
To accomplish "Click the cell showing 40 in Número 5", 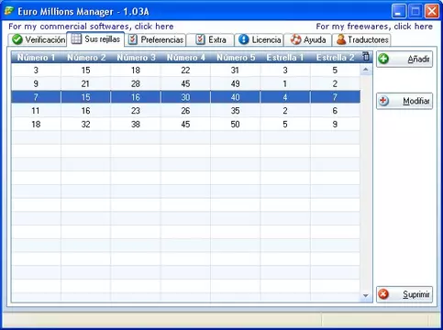I will pyautogui.click(x=236, y=97).
